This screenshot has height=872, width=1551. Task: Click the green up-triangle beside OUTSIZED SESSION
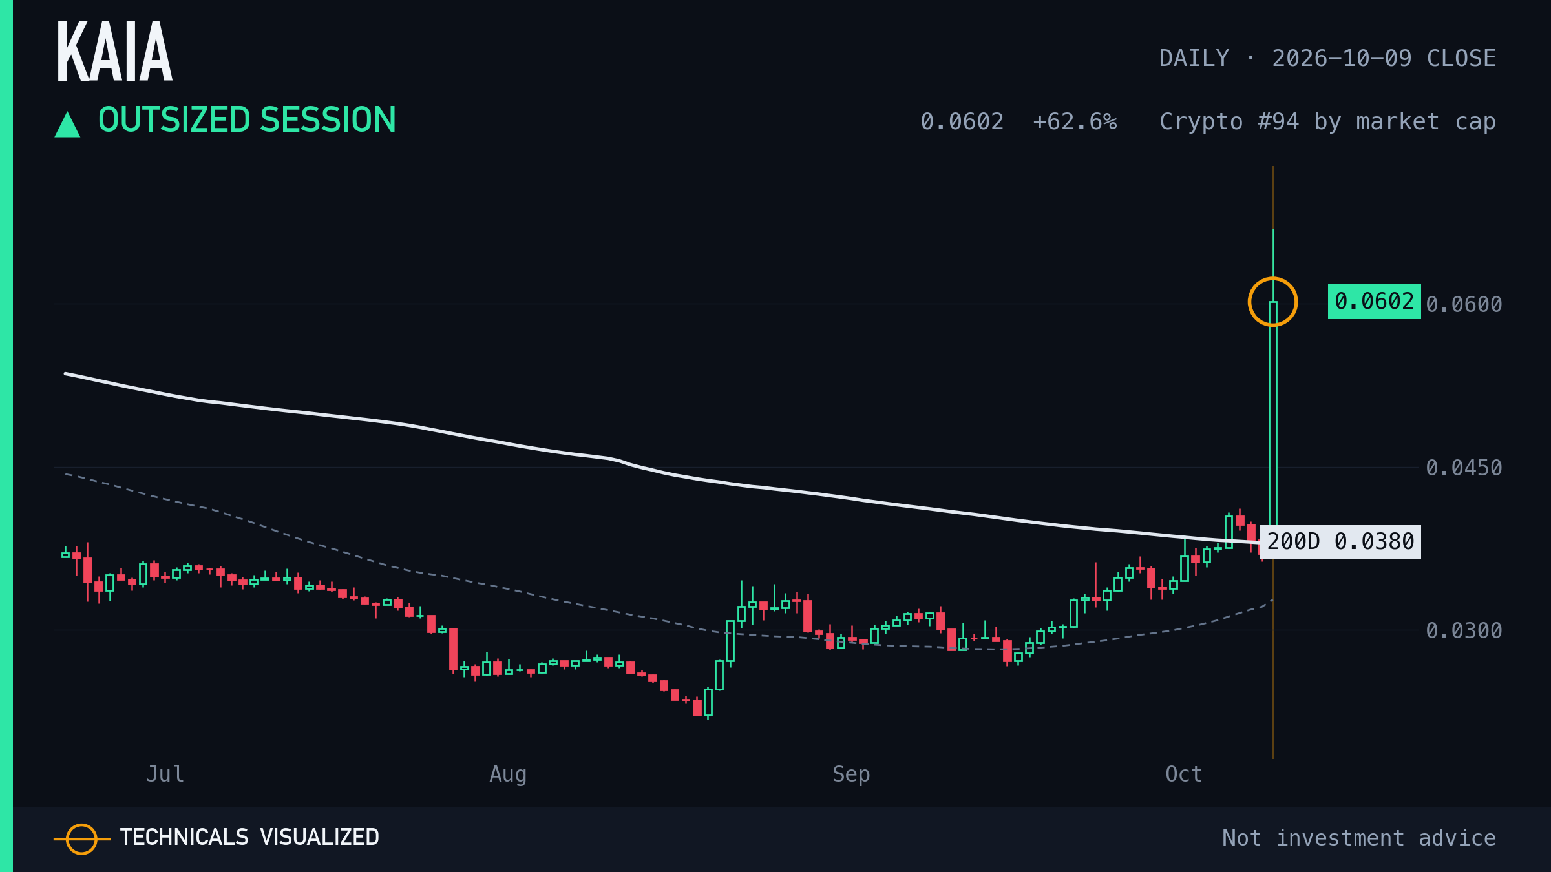(67, 124)
